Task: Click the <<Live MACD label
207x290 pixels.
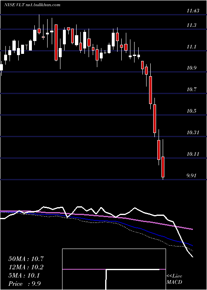Action: pyautogui.click(x=174, y=279)
